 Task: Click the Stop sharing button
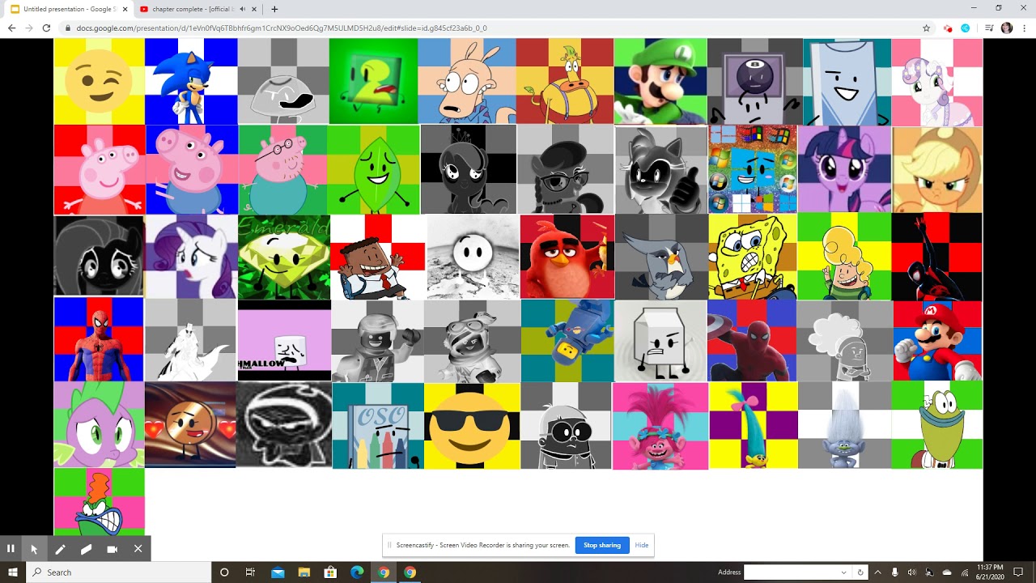pos(602,545)
